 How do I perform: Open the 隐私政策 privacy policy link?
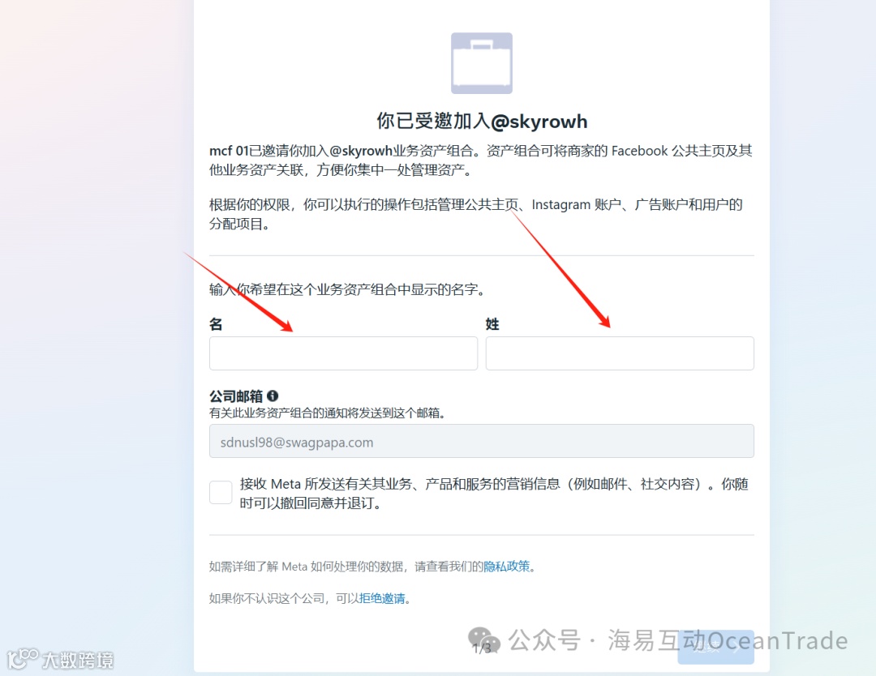[x=507, y=566]
